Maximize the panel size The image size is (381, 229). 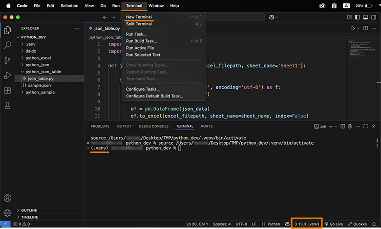click(365, 126)
